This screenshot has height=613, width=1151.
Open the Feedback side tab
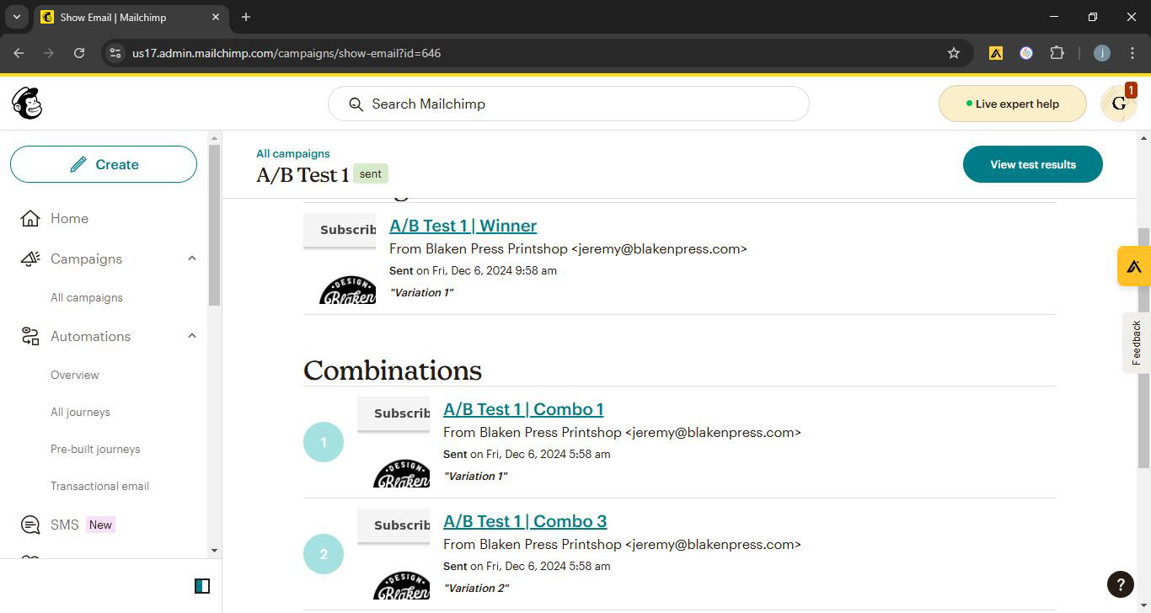[1137, 343]
